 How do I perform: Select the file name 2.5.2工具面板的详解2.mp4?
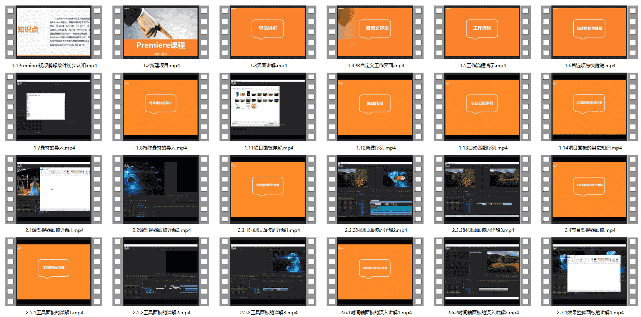coord(162,313)
